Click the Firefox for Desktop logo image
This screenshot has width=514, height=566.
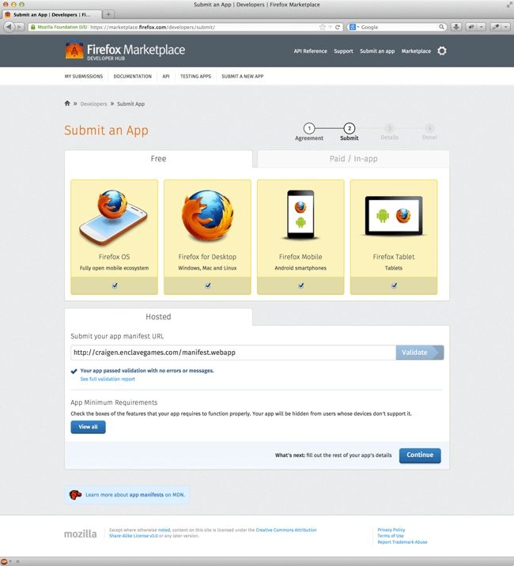207,216
